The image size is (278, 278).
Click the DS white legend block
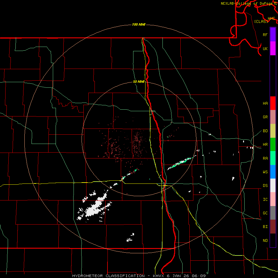pos(273,185)
